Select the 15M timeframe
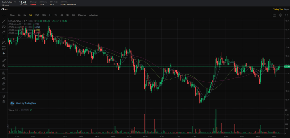Viewport: 290px width, 138px height. point(37,15)
